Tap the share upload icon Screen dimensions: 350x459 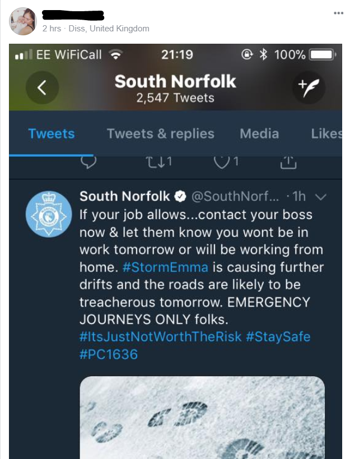point(287,162)
